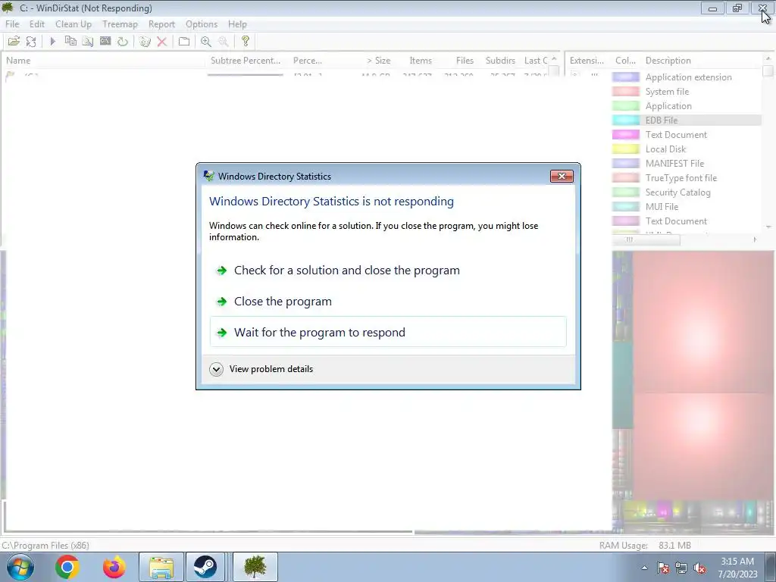
Task: Close the Windows Directory Statistics dialog
Action: click(562, 176)
